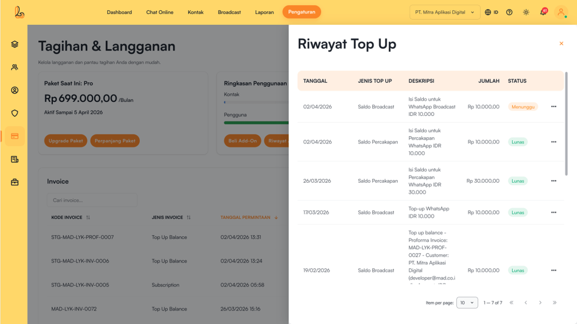The image size is (577, 324).
Task: Click the layers icon in the sidebar
Action: (15, 44)
